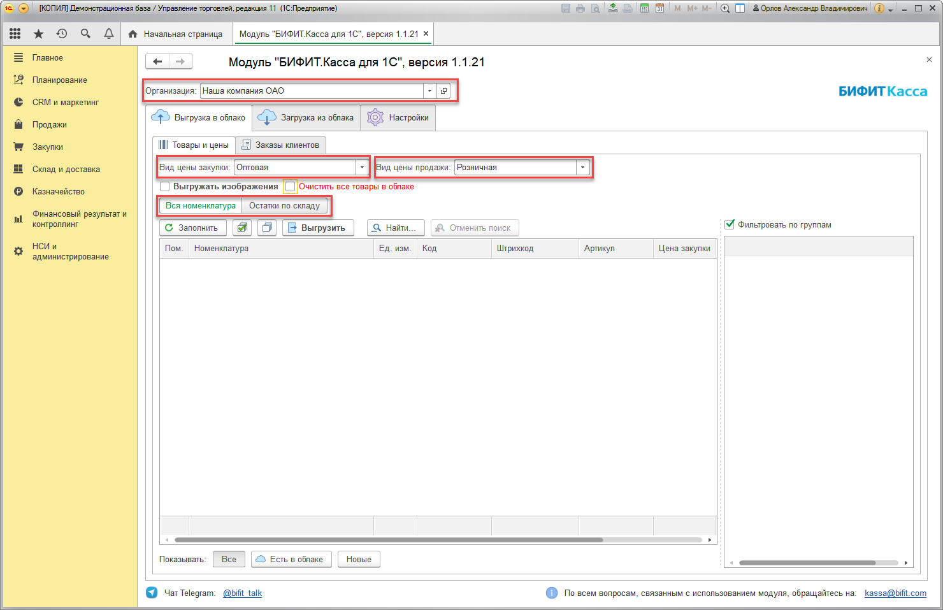Viewport: 943px width, 610px height.
Task: Expand Вид цены закупки dropdown
Action: click(362, 167)
